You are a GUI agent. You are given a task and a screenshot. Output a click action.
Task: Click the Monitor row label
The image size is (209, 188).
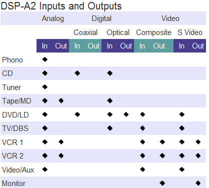tap(14, 183)
